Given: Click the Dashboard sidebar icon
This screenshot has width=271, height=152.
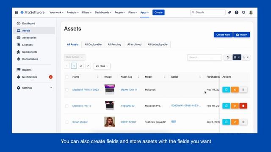Looking at the screenshot, I should (19, 24).
